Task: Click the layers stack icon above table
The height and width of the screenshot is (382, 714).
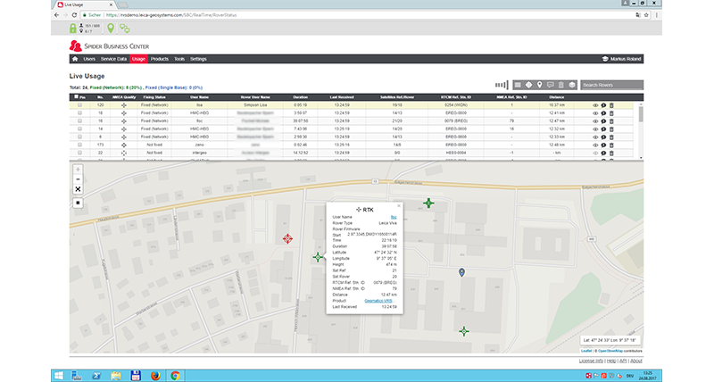Action: click(572, 85)
